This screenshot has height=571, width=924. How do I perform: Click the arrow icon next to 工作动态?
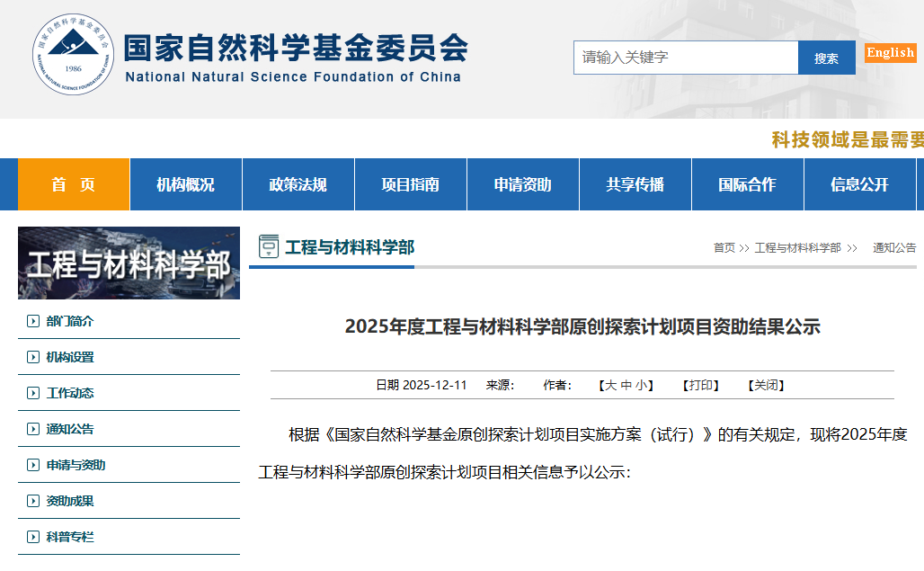tap(33, 393)
